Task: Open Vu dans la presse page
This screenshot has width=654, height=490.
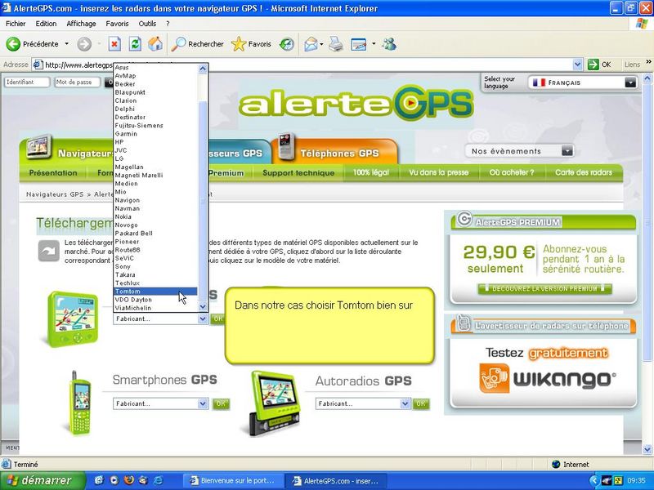Action: point(439,172)
